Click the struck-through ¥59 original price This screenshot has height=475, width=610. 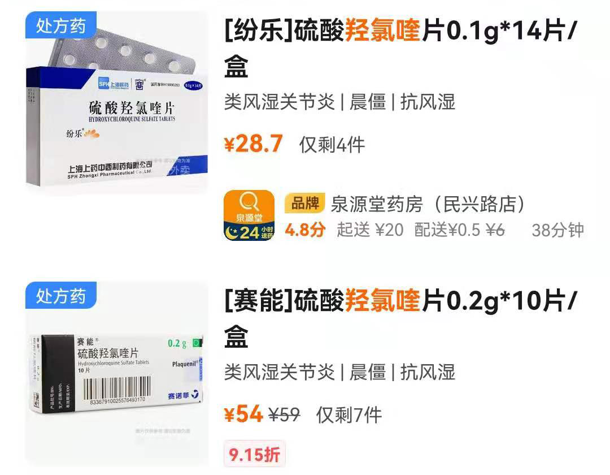point(284,414)
